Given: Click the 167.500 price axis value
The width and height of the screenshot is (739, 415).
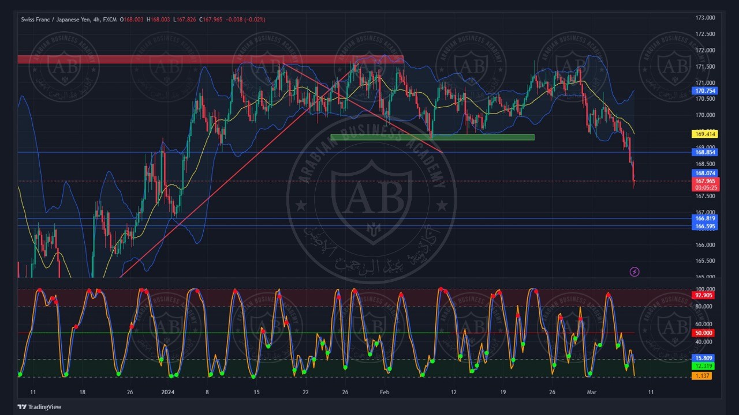Looking at the screenshot, I should 706,196.
